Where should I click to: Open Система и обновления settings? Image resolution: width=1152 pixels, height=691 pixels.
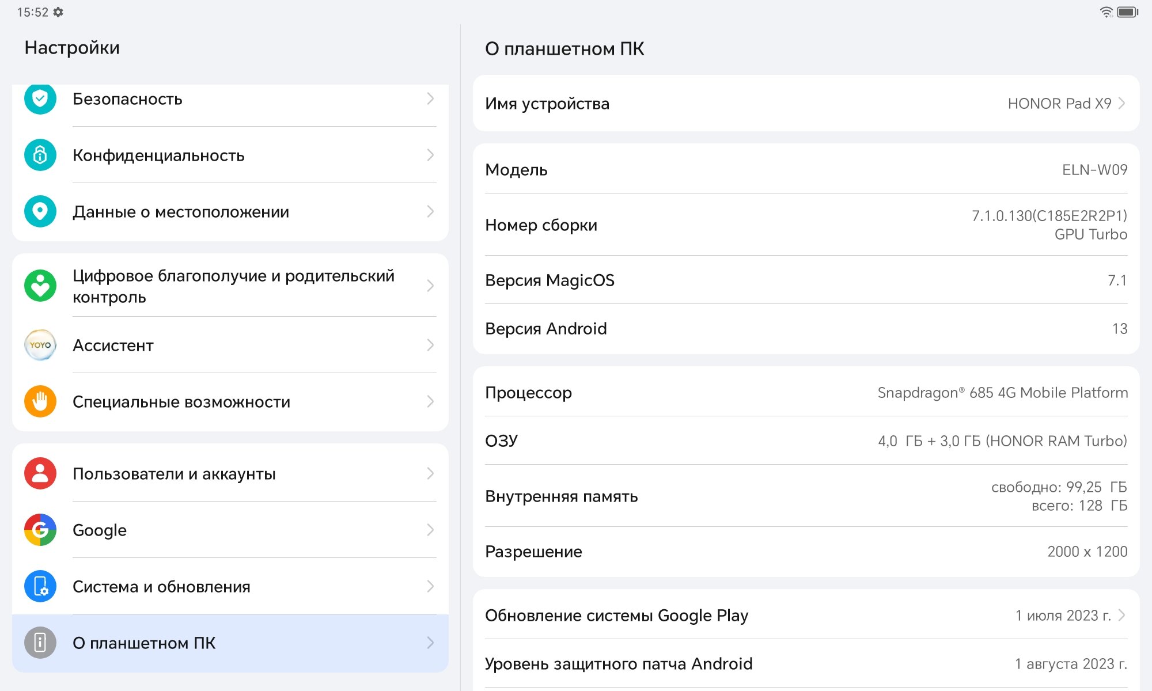tap(230, 586)
